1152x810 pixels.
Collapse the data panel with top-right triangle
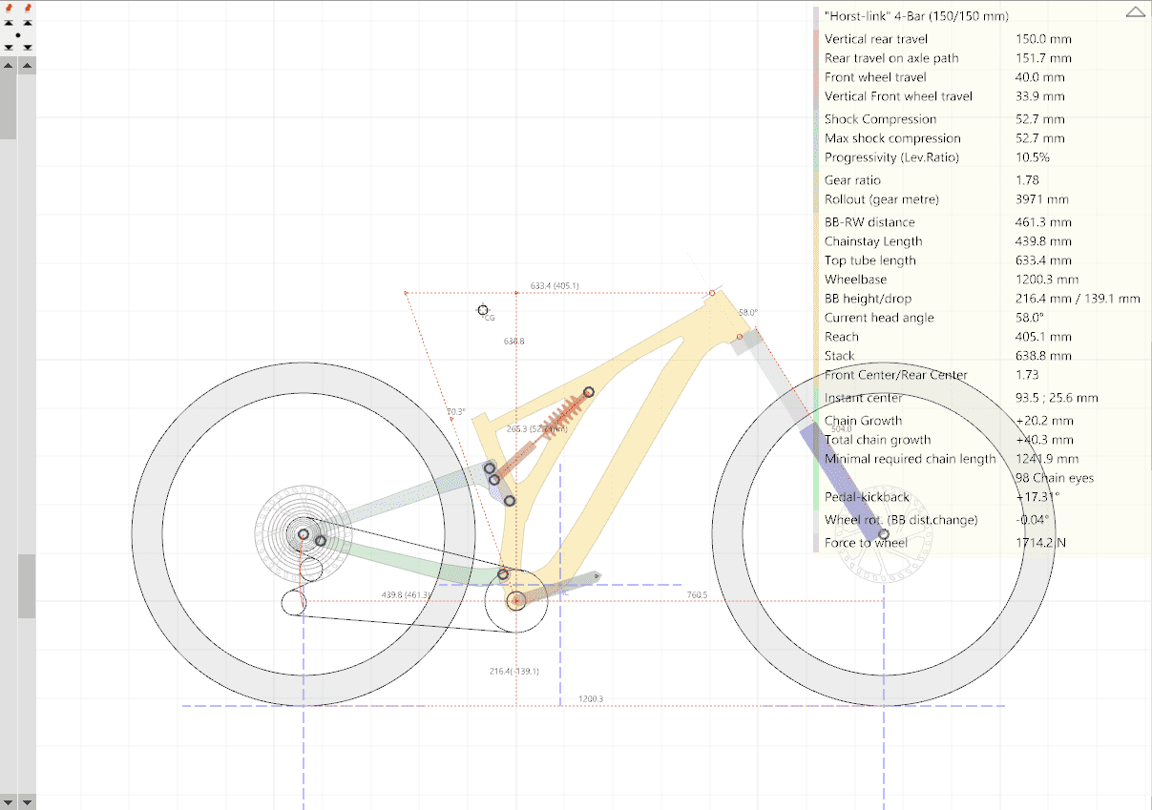click(x=1135, y=12)
